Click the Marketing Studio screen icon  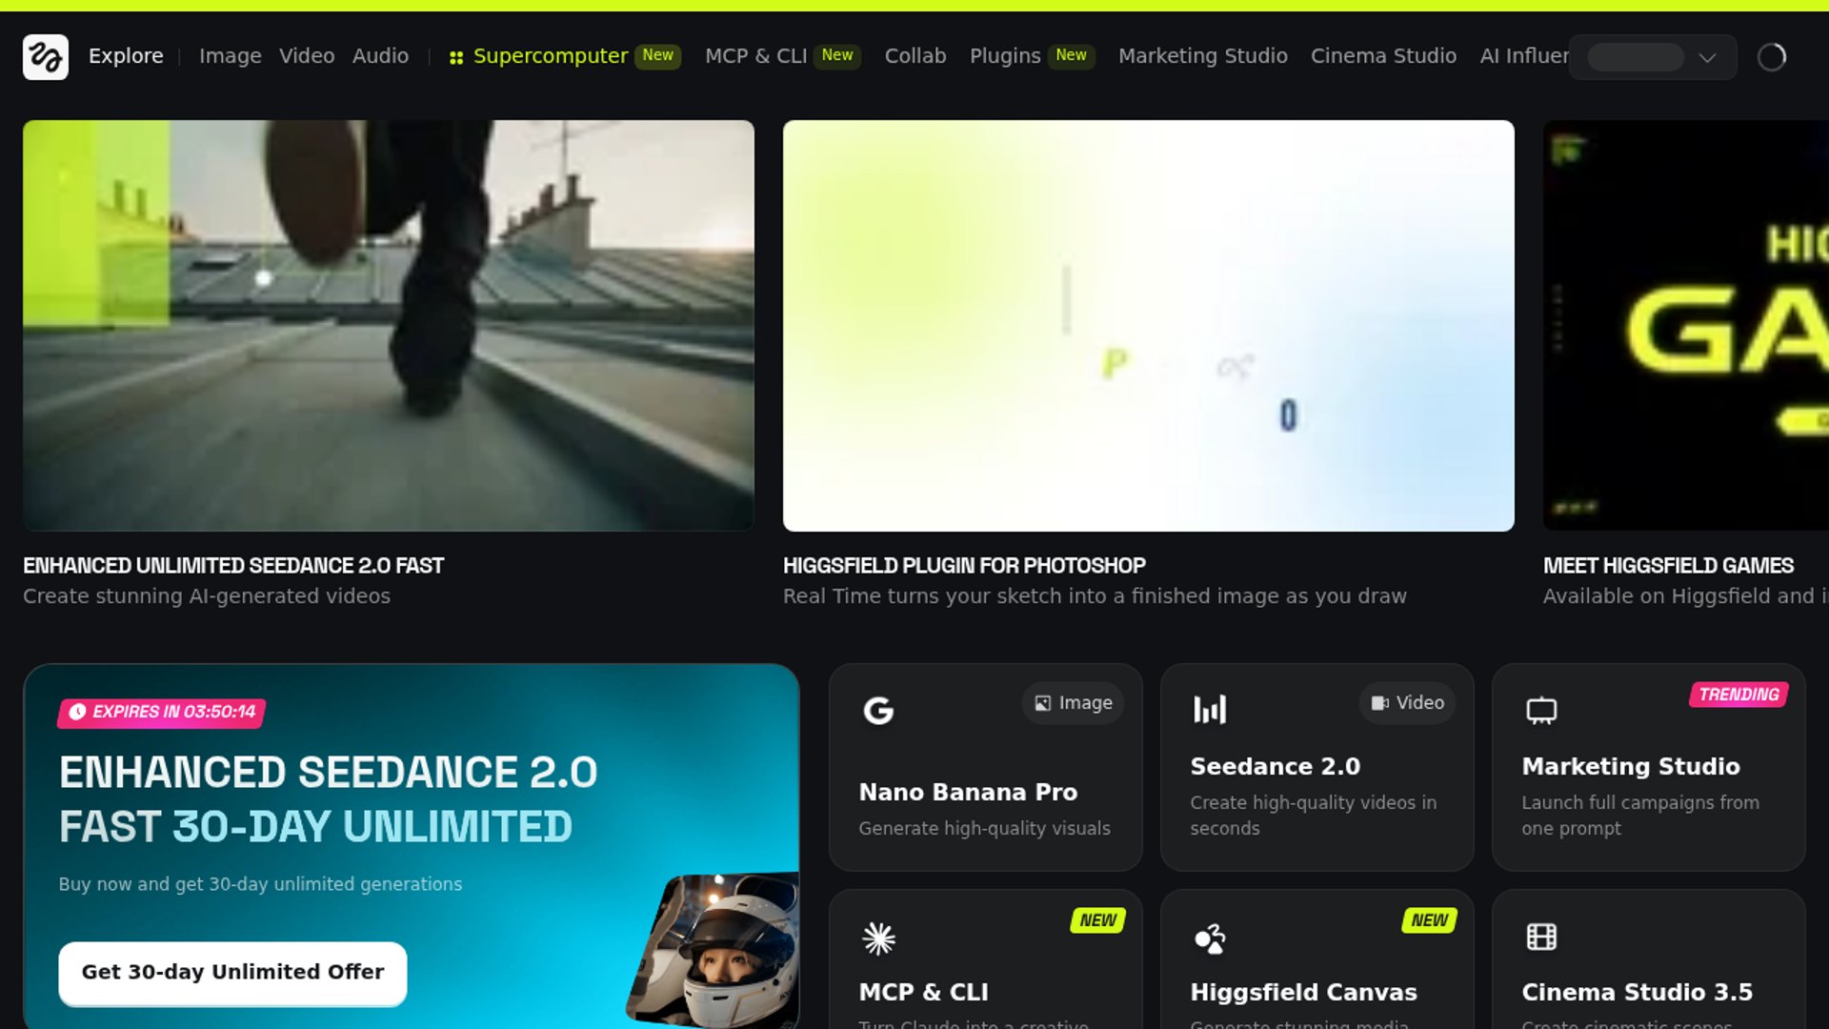tap(1541, 711)
